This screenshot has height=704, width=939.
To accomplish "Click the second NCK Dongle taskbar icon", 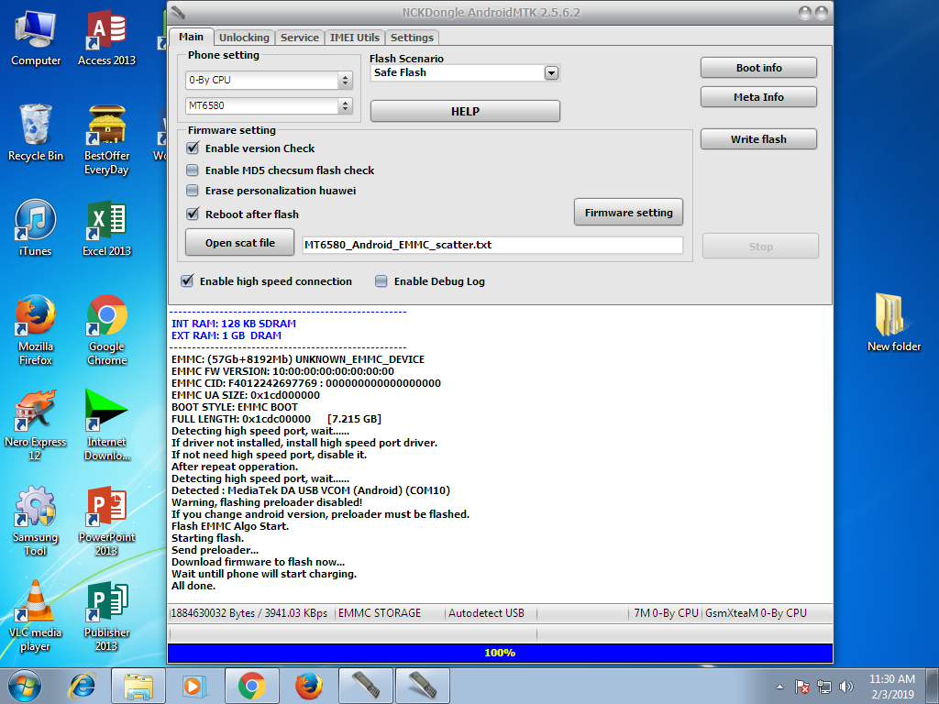I will point(423,686).
